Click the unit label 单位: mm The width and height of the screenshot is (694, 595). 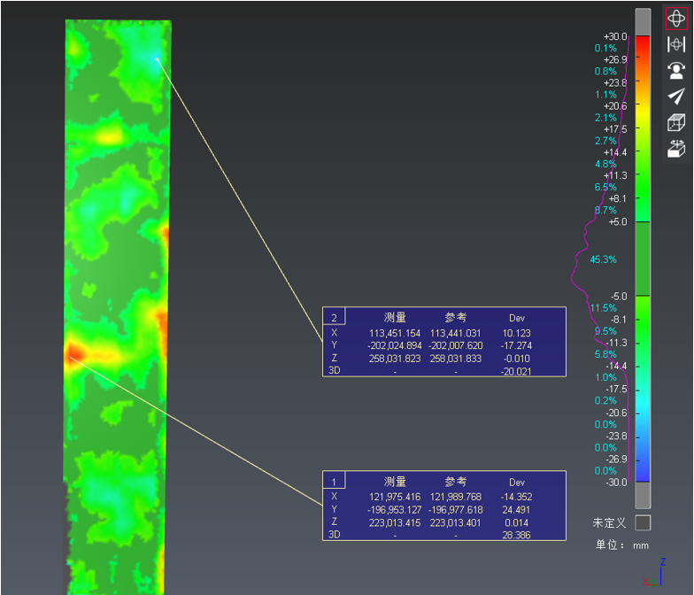[621, 545]
